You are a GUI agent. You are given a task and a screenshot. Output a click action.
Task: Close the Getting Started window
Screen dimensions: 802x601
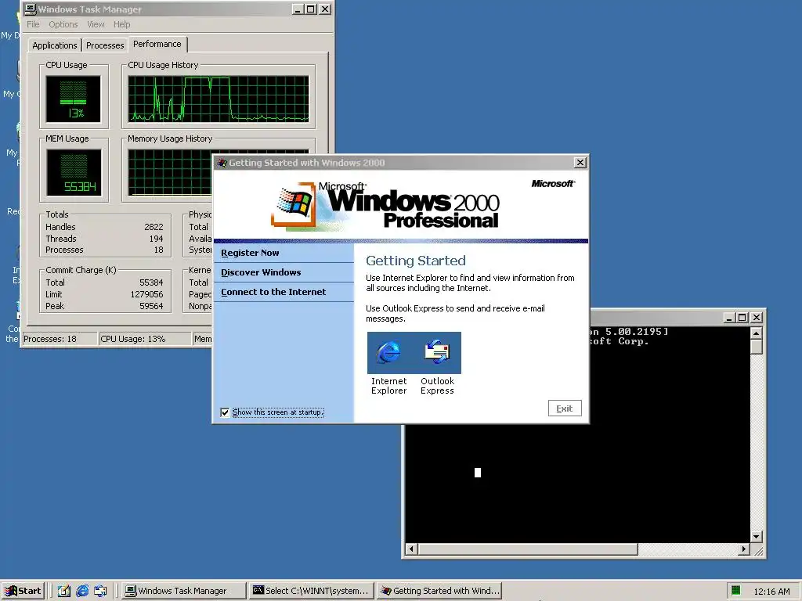[x=580, y=163]
